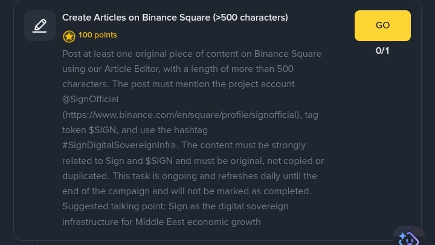Click the "token $SIGN" tag mention
The height and width of the screenshot is (245, 435).
(x=86, y=130)
